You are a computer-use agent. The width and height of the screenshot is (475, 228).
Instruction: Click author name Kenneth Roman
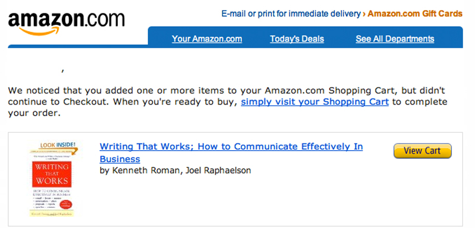click(x=145, y=171)
